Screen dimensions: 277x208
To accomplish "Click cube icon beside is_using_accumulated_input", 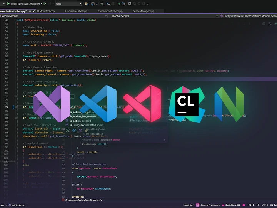I will (67, 125).
